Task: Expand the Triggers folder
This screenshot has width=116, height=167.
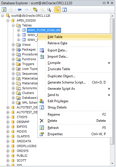Action: [x=13, y=64]
